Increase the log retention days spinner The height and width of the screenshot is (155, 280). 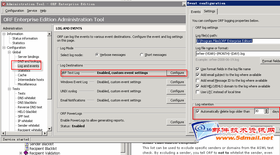click(x=267, y=110)
